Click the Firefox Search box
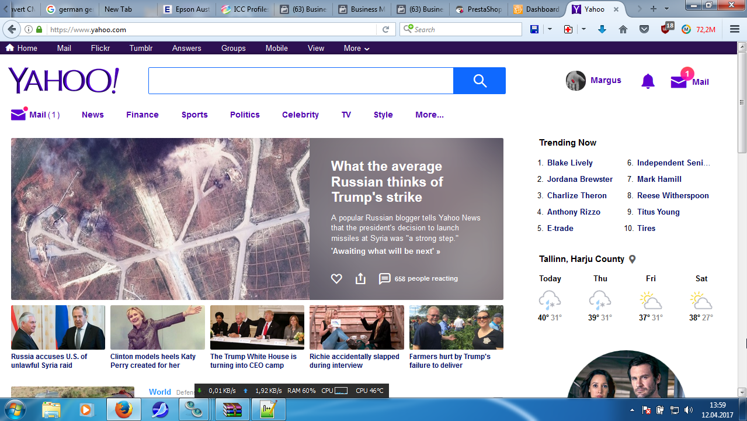747x421 pixels. (x=461, y=29)
